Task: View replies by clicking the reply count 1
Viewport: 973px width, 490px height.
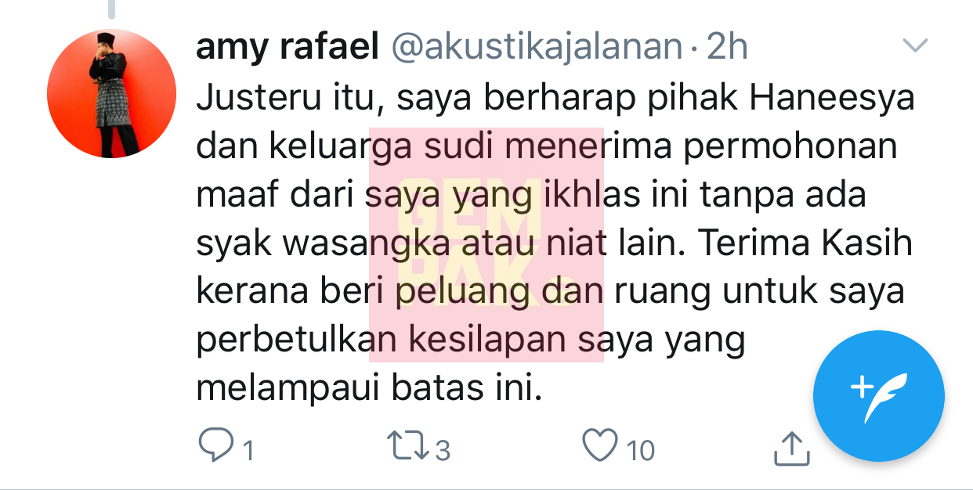Action: pyautogui.click(x=248, y=451)
